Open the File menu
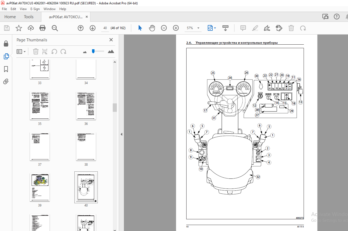The image size is (348, 231). [x=4, y=9]
